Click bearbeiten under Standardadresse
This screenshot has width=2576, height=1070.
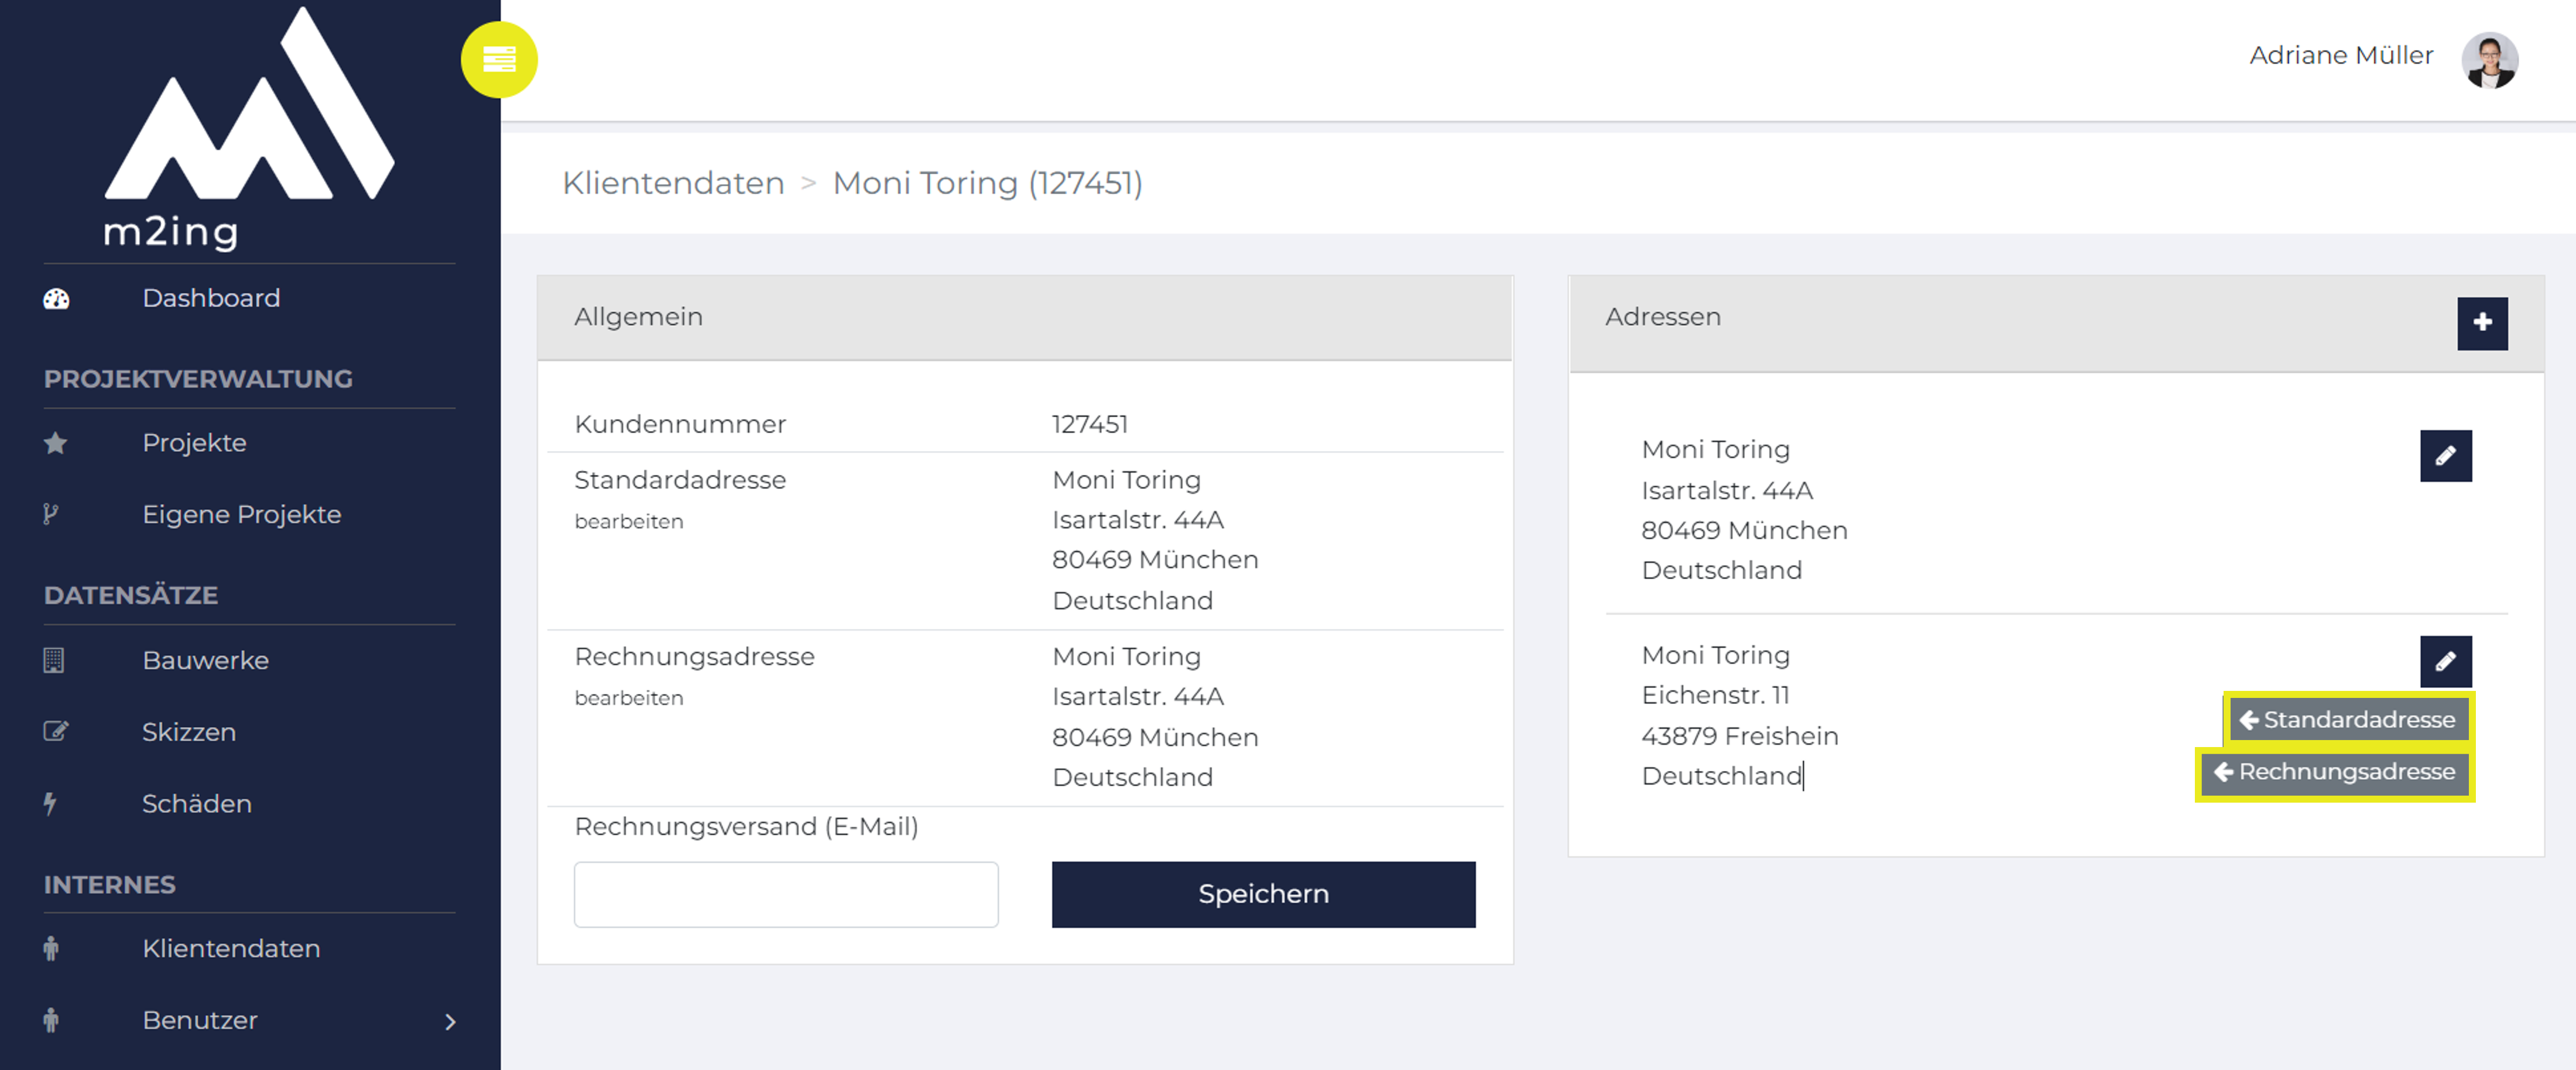(x=629, y=521)
